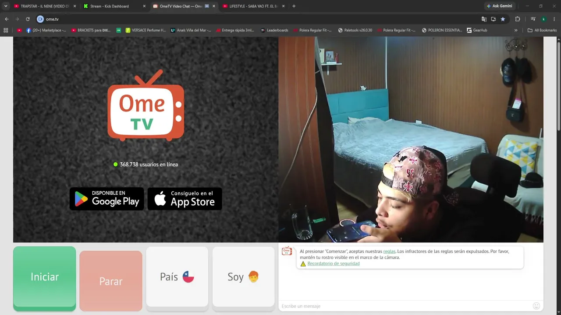Click the yellow warning triangle icon
Screen dimensions: 561x315
click(303, 264)
